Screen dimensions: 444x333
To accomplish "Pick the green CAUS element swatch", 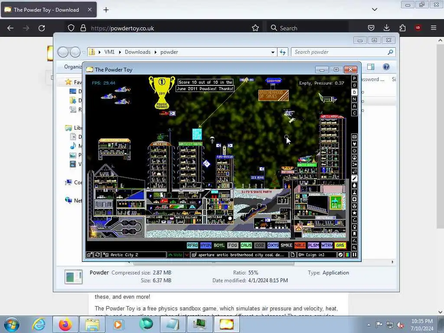I will 246,245.
